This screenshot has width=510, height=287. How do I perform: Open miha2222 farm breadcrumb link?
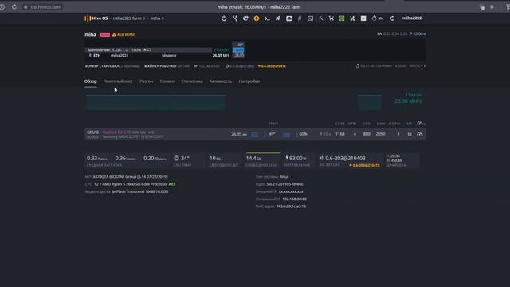127,18
